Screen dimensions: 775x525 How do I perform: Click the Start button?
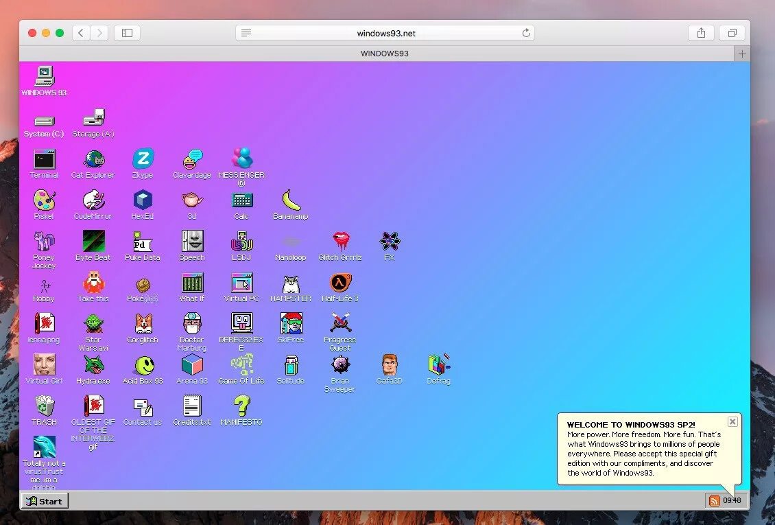point(45,501)
